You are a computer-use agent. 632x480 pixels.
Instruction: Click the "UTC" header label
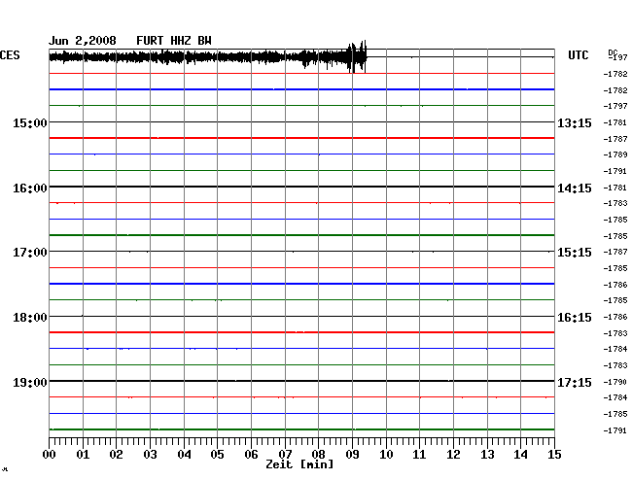[578, 55]
